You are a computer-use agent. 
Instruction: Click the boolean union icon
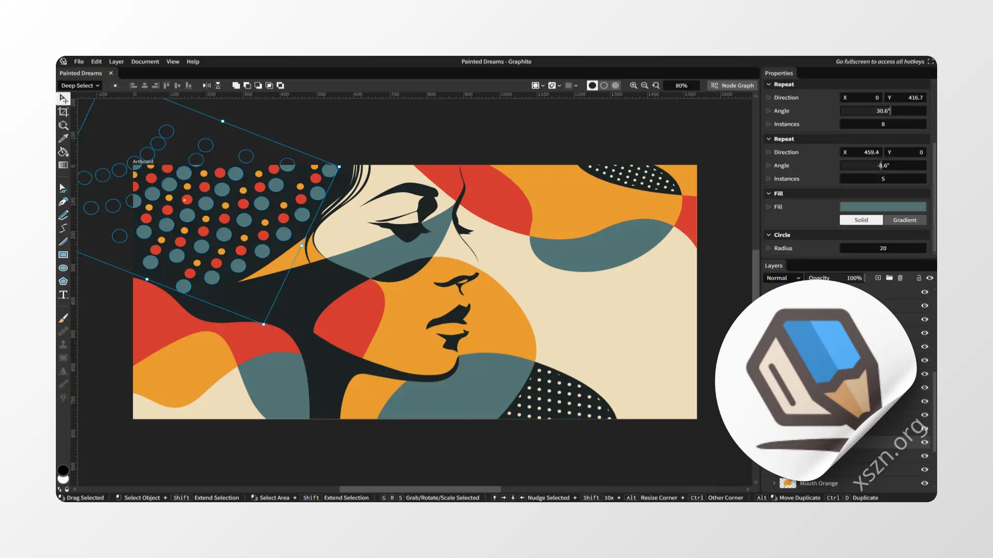coord(236,85)
